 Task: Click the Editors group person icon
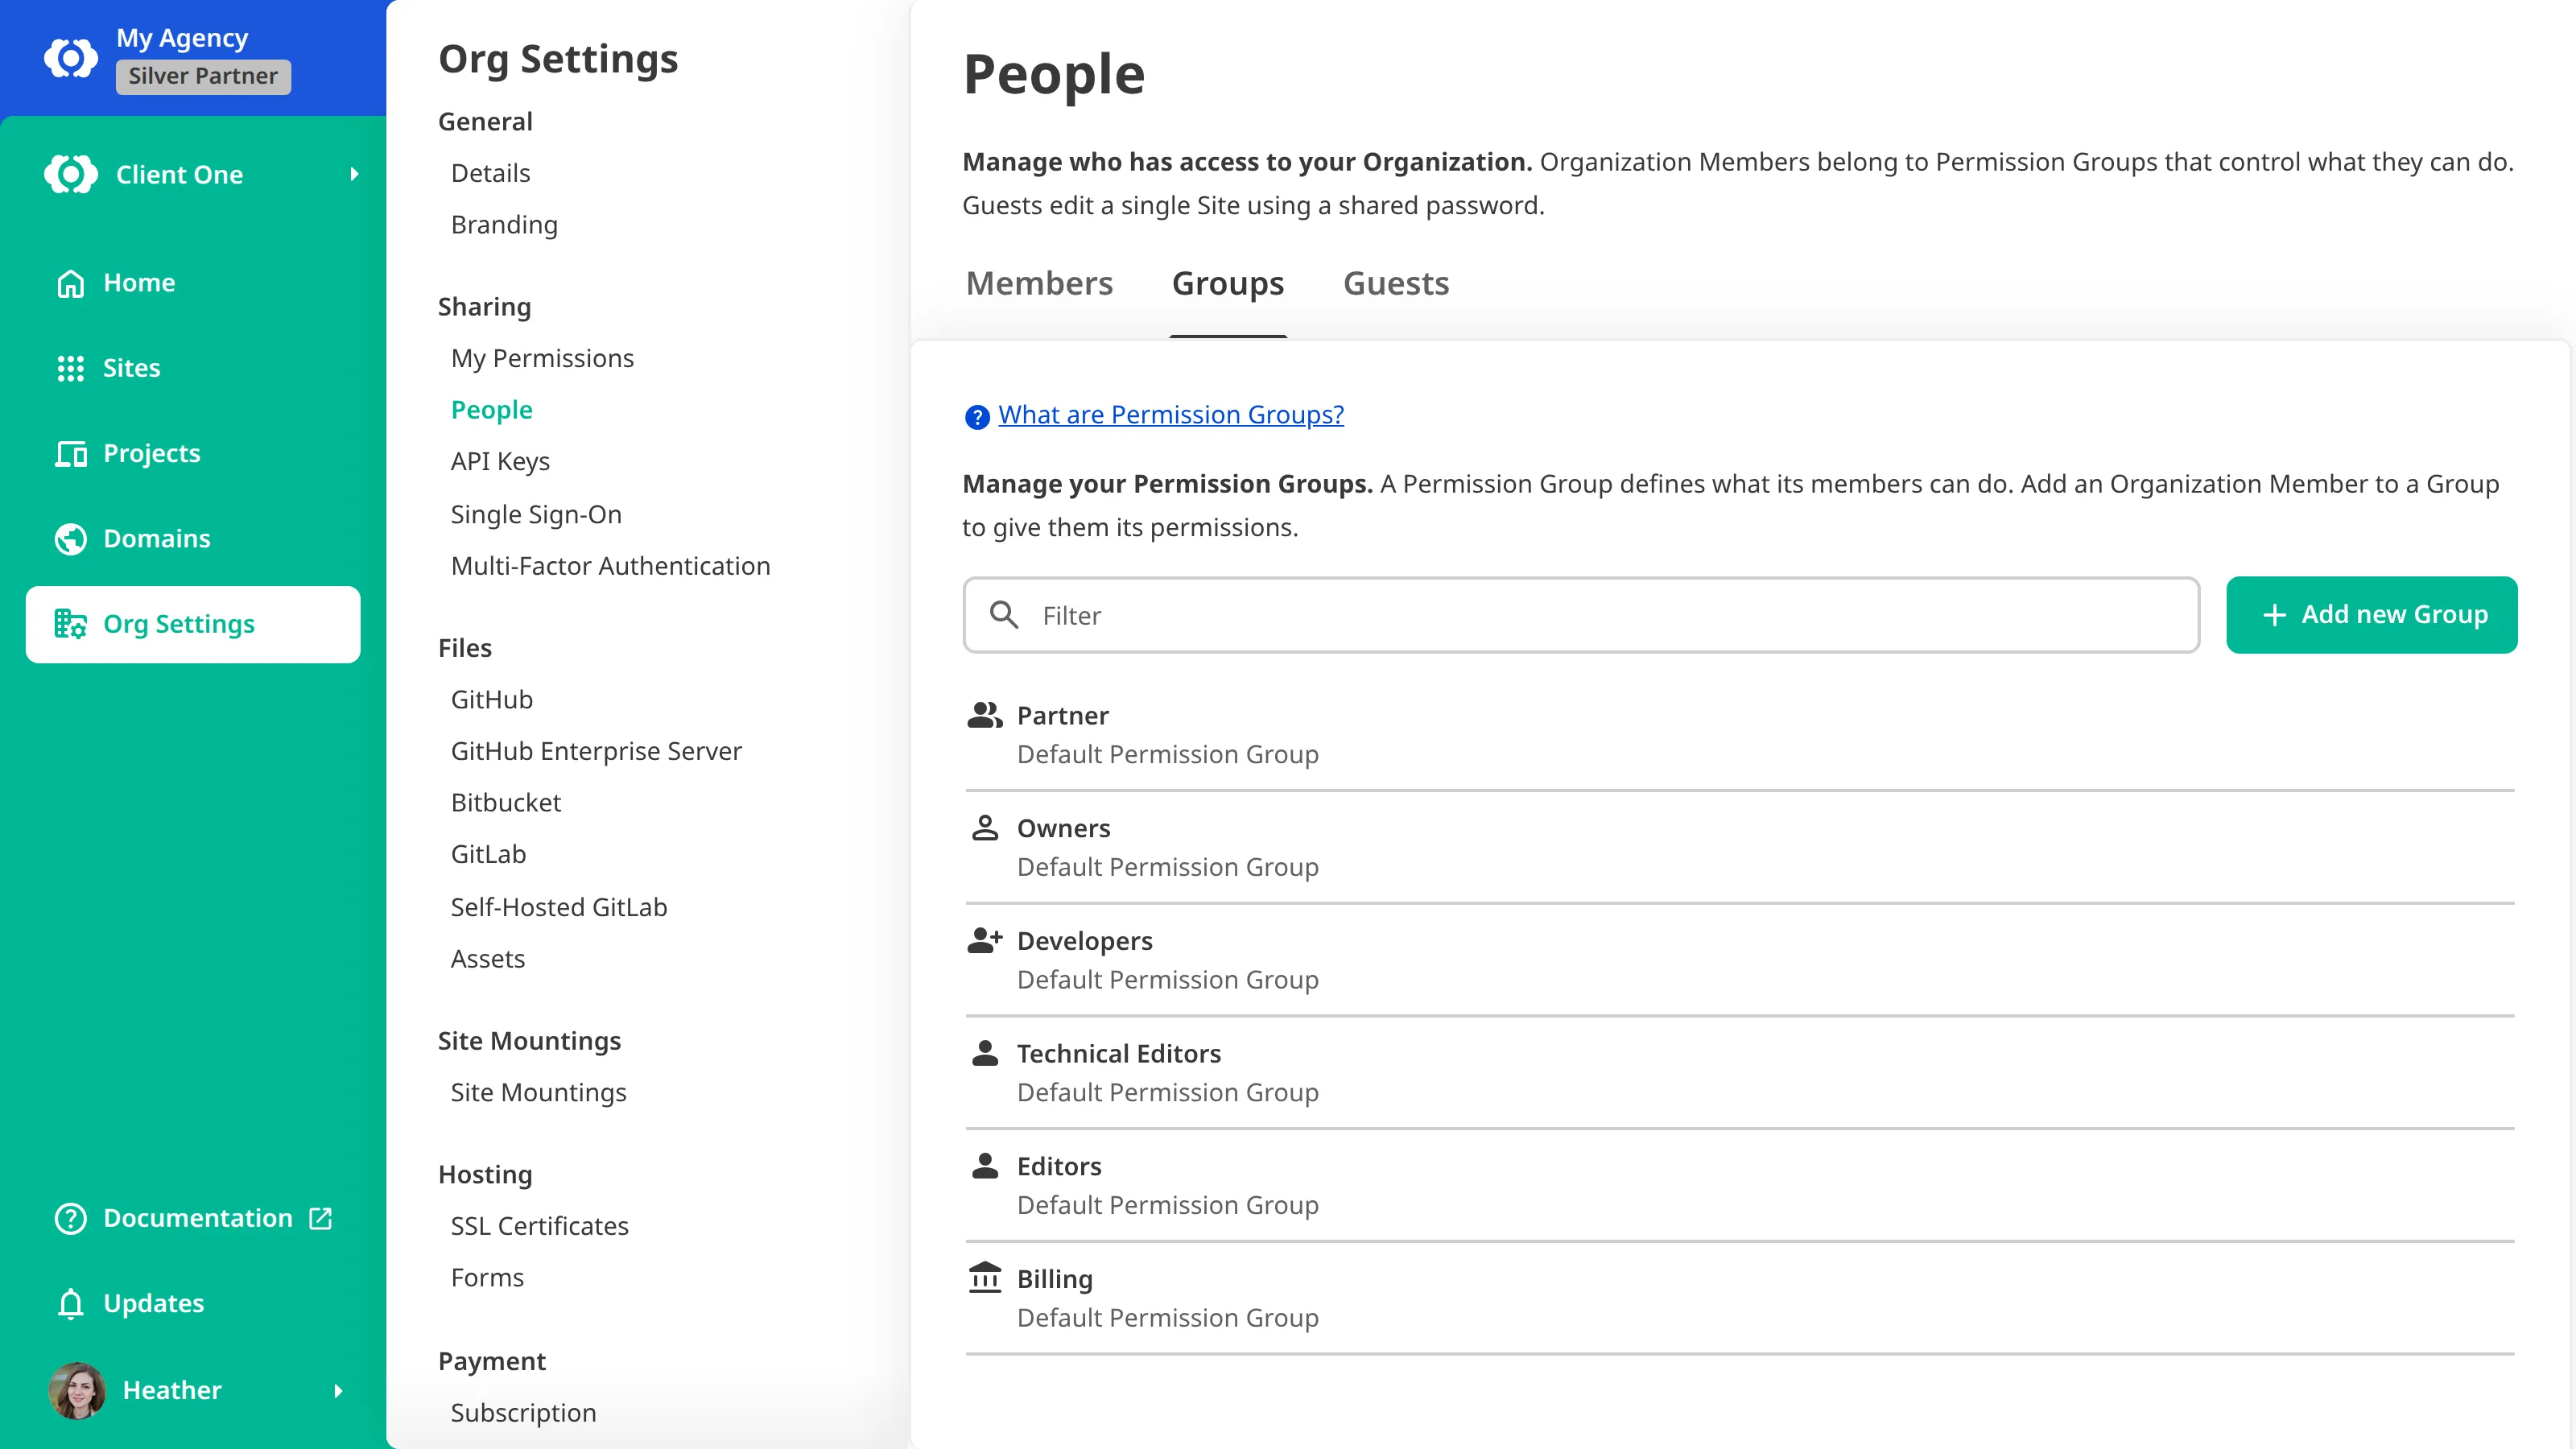(x=984, y=1166)
